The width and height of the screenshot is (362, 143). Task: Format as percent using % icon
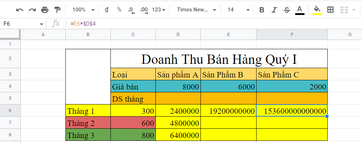119,10
